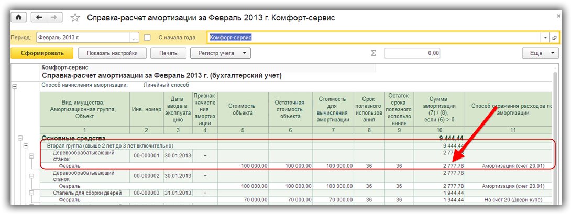Viewport: 572px width, 215px height.
Task: Collapse the 'Стапель для сборки дверей' row
Action: 31,194
